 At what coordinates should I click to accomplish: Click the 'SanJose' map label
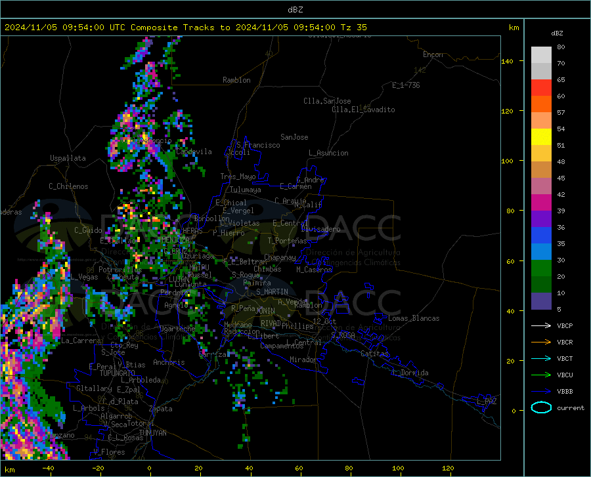[294, 137]
